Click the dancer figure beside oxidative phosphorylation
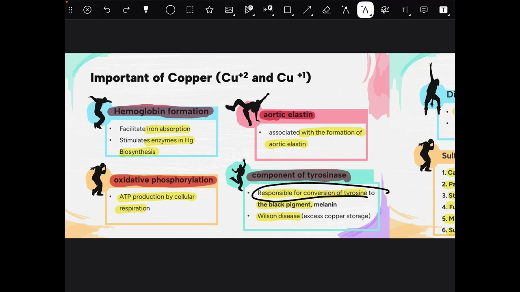520x292 pixels. [x=98, y=179]
